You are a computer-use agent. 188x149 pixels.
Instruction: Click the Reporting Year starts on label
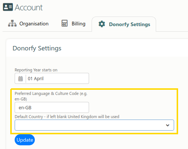pyautogui.click(x=36, y=70)
